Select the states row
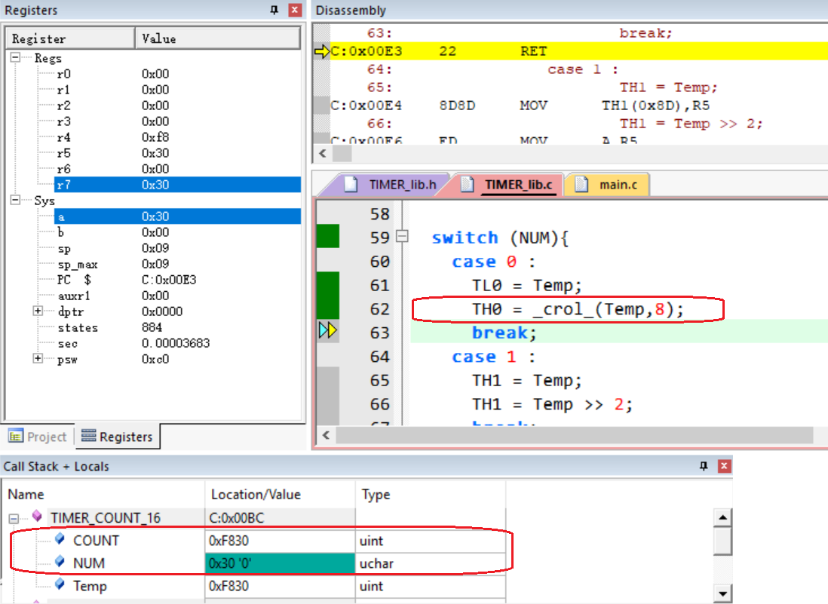 click(x=177, y=327)
